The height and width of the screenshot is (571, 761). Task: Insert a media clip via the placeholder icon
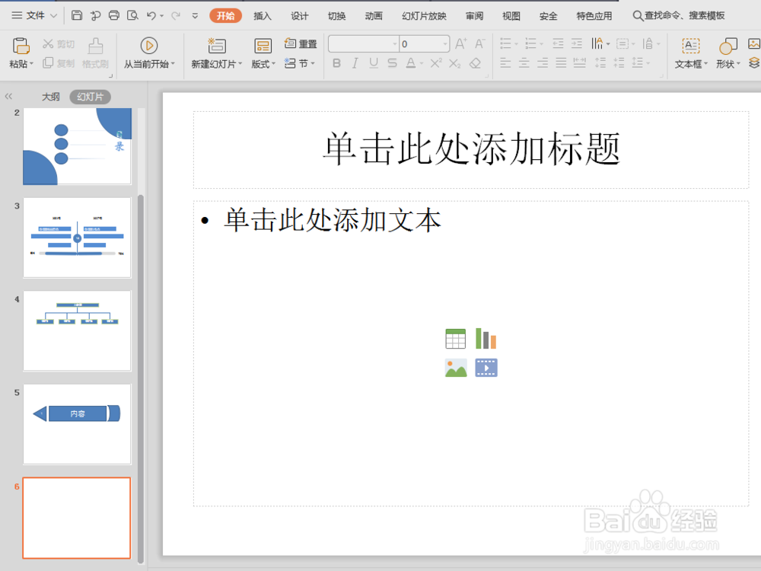pyautogui.click(x=486, y=368)
